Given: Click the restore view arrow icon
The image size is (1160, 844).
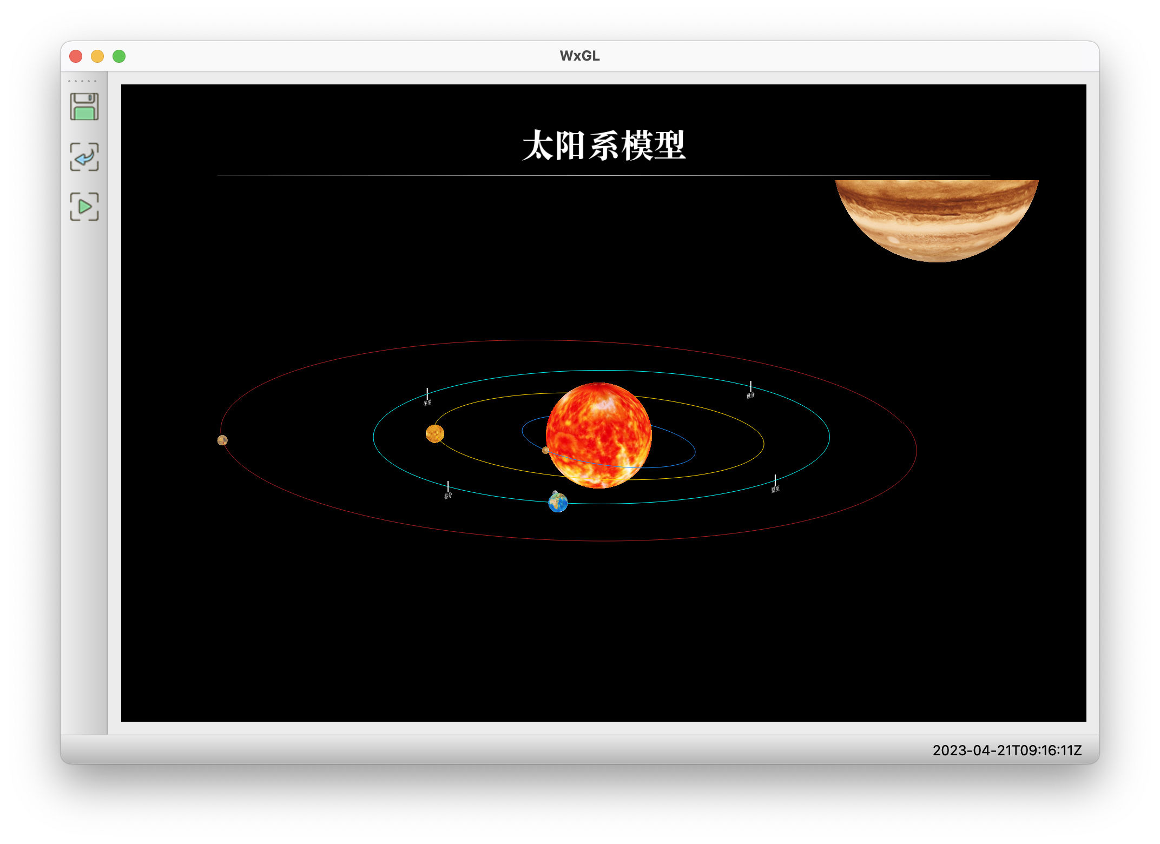Looking at the screenshot, I should pos(84,157).
